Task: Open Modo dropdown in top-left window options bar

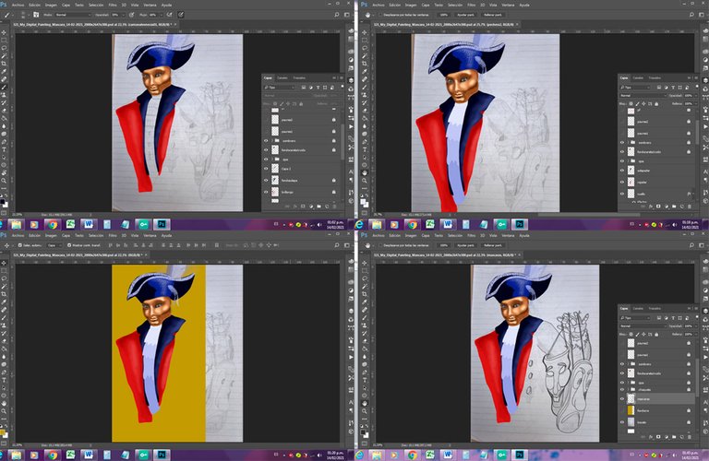Action: click(x=73, y=15)
